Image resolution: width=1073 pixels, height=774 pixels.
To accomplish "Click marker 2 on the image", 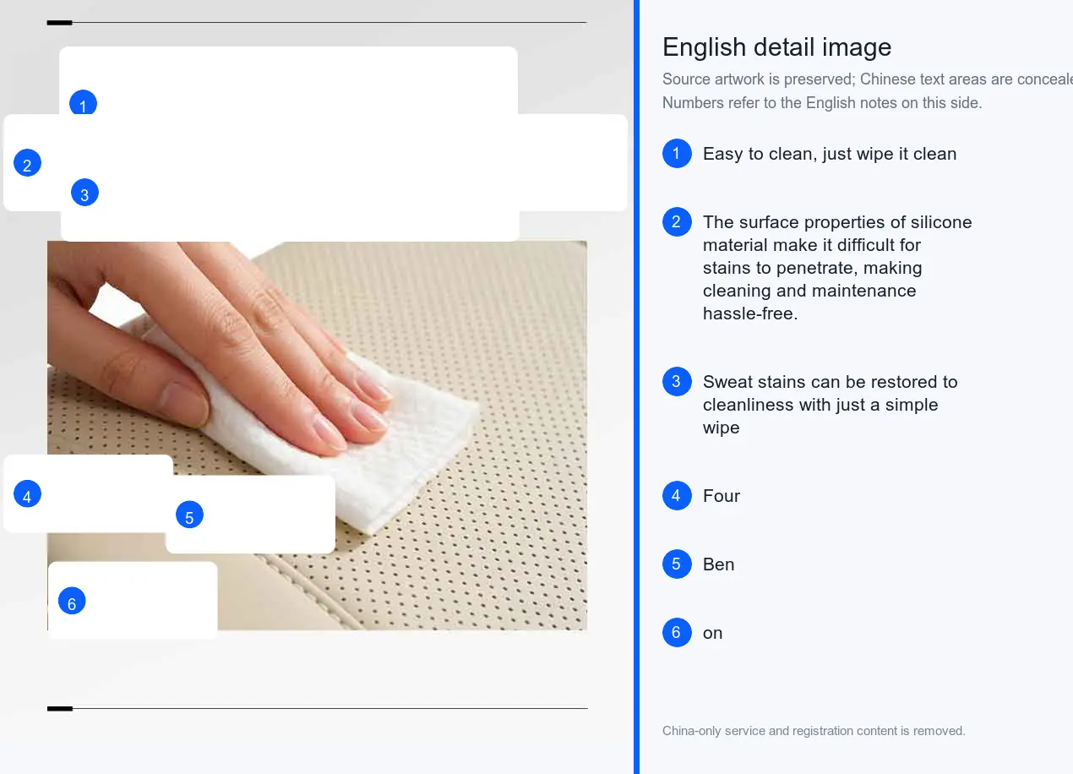I will (27, 163).
